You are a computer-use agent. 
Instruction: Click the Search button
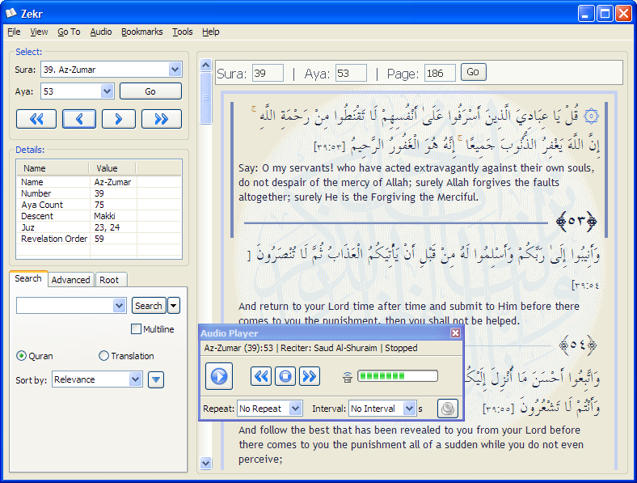[149, 305]
